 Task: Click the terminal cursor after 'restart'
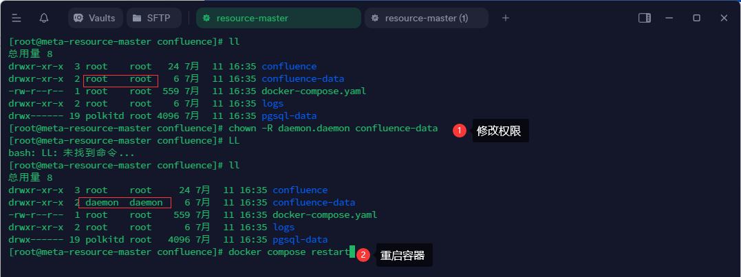coord(352,252)
